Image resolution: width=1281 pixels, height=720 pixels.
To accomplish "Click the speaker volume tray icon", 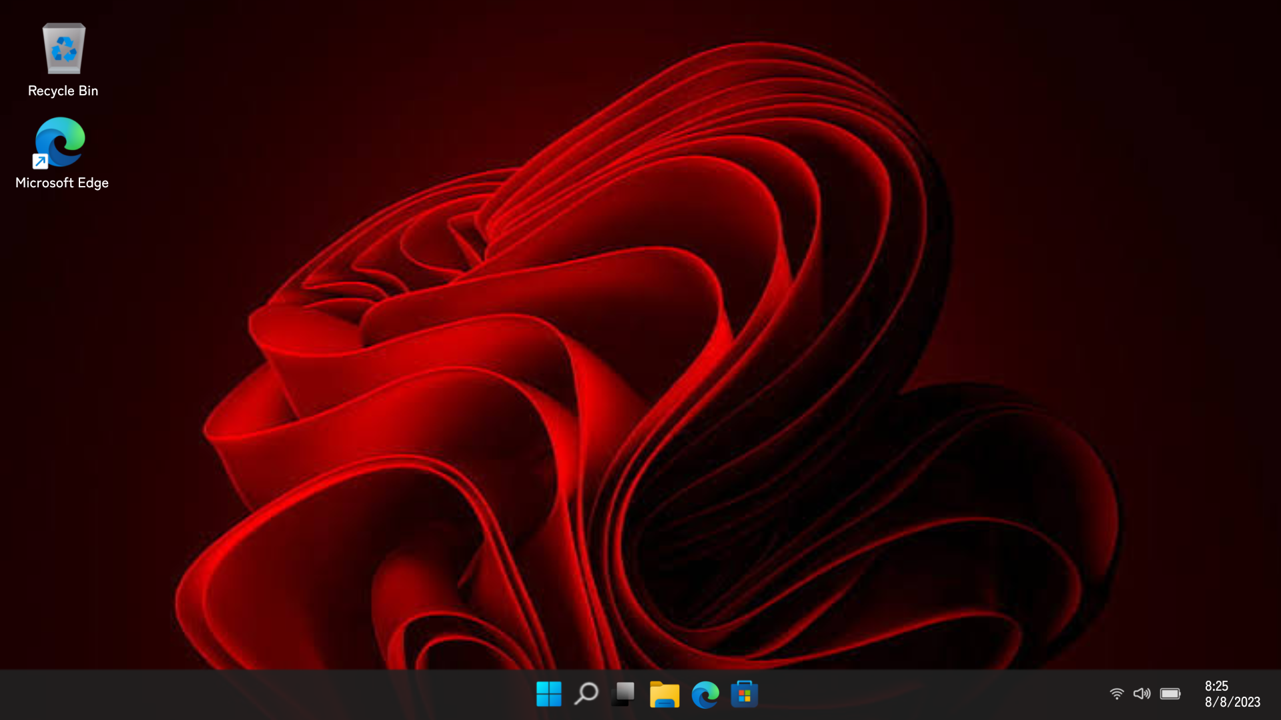I will click(1142, 694).
